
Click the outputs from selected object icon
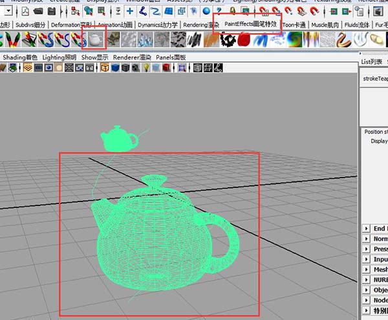pyautogui.click(x=347, y=11)
